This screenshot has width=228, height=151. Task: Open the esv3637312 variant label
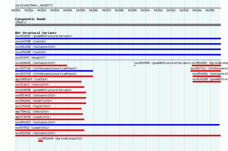pos(209,68)
